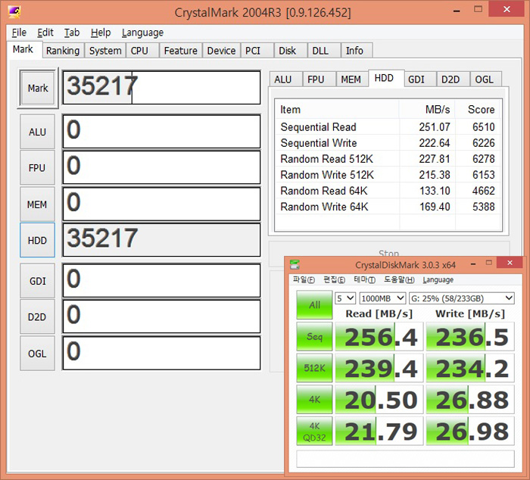
Task: Open the Edit menu in CrystalMark
Action: pyautogui.click(x=45, y=33)
